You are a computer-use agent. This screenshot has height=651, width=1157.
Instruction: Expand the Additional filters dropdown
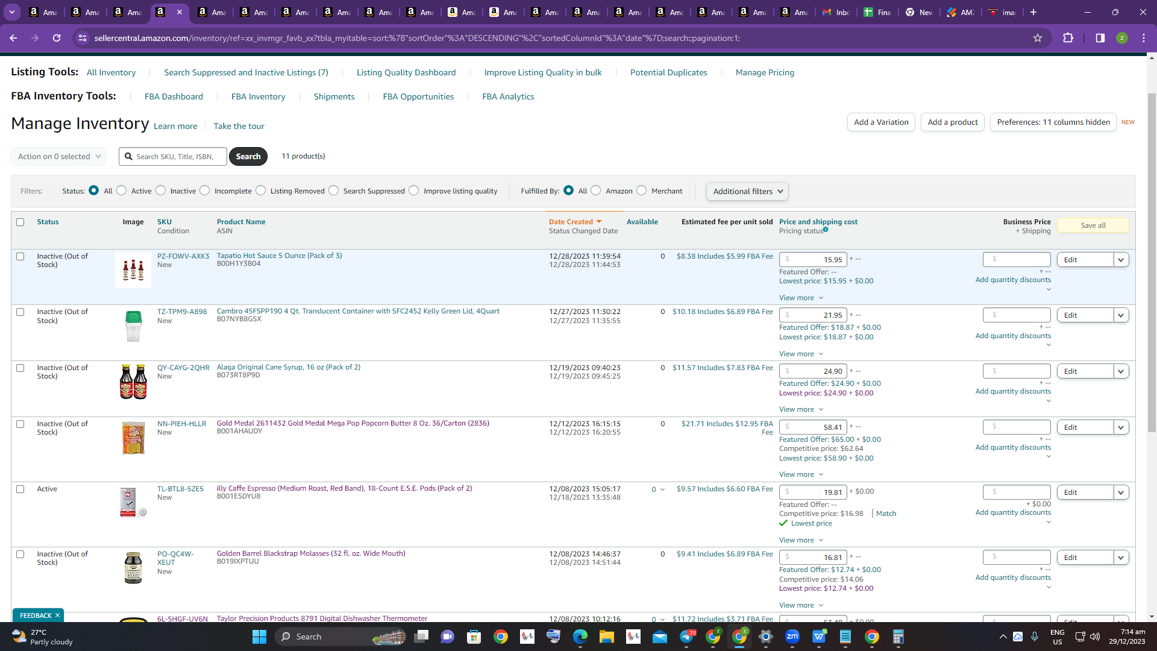(x=747, y=191)
